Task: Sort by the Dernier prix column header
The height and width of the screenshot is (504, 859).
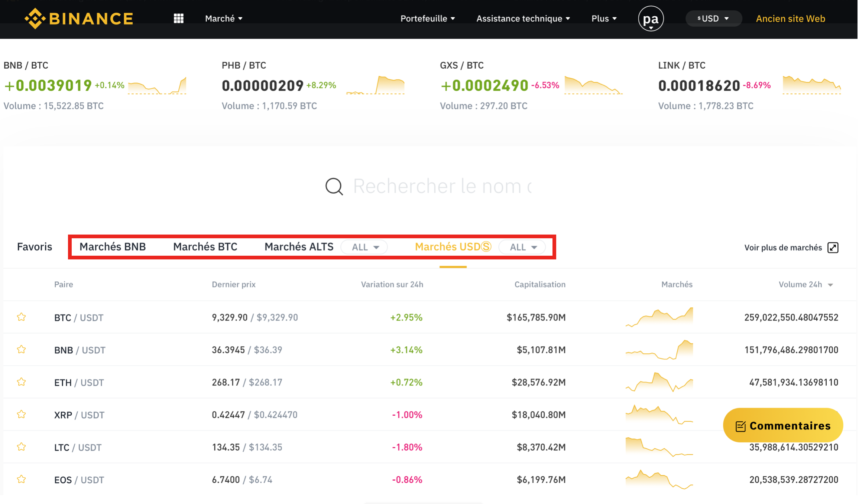Action: tap(234, 285)
